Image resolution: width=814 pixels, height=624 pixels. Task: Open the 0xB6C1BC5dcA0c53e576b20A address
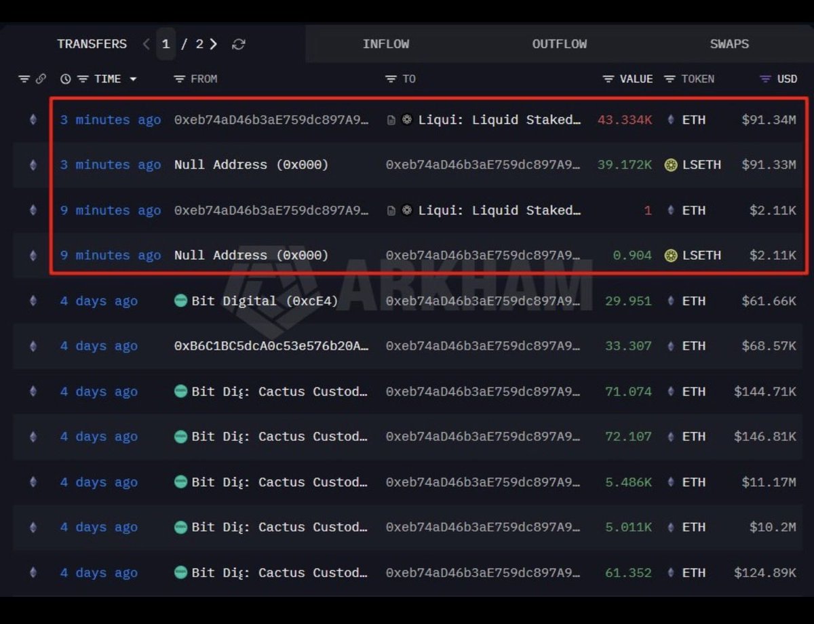click(x=271, y=346)
